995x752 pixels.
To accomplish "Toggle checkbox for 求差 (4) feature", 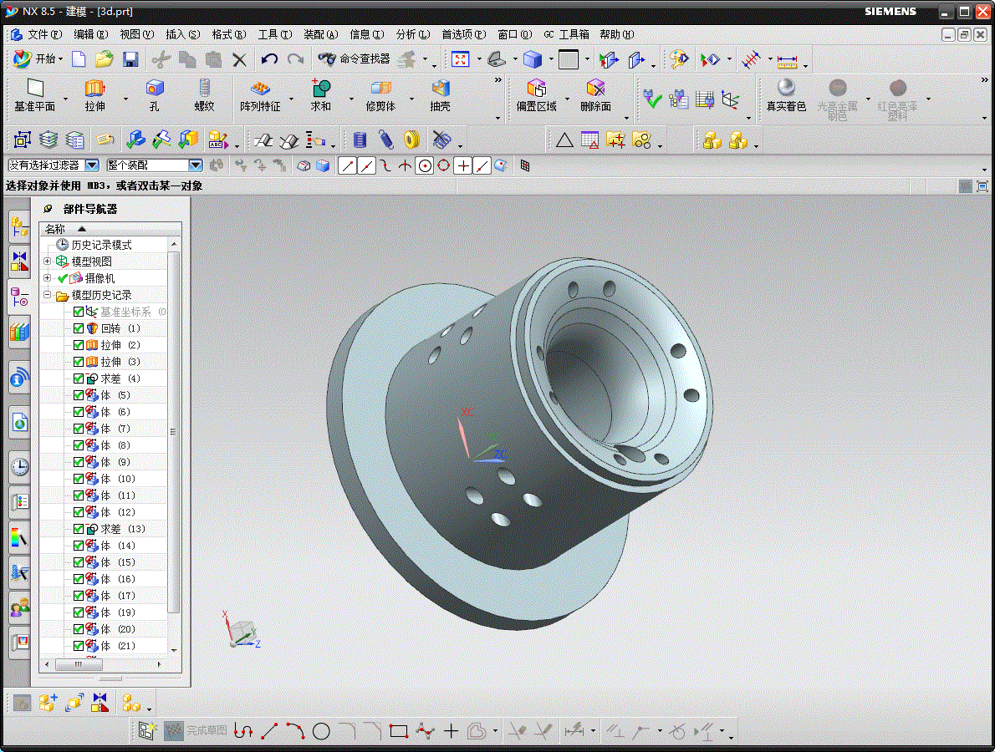I will [x=79, y=379].
